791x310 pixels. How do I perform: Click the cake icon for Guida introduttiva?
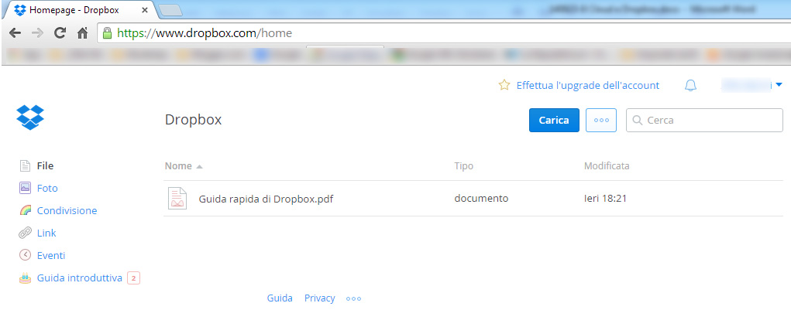25,278
